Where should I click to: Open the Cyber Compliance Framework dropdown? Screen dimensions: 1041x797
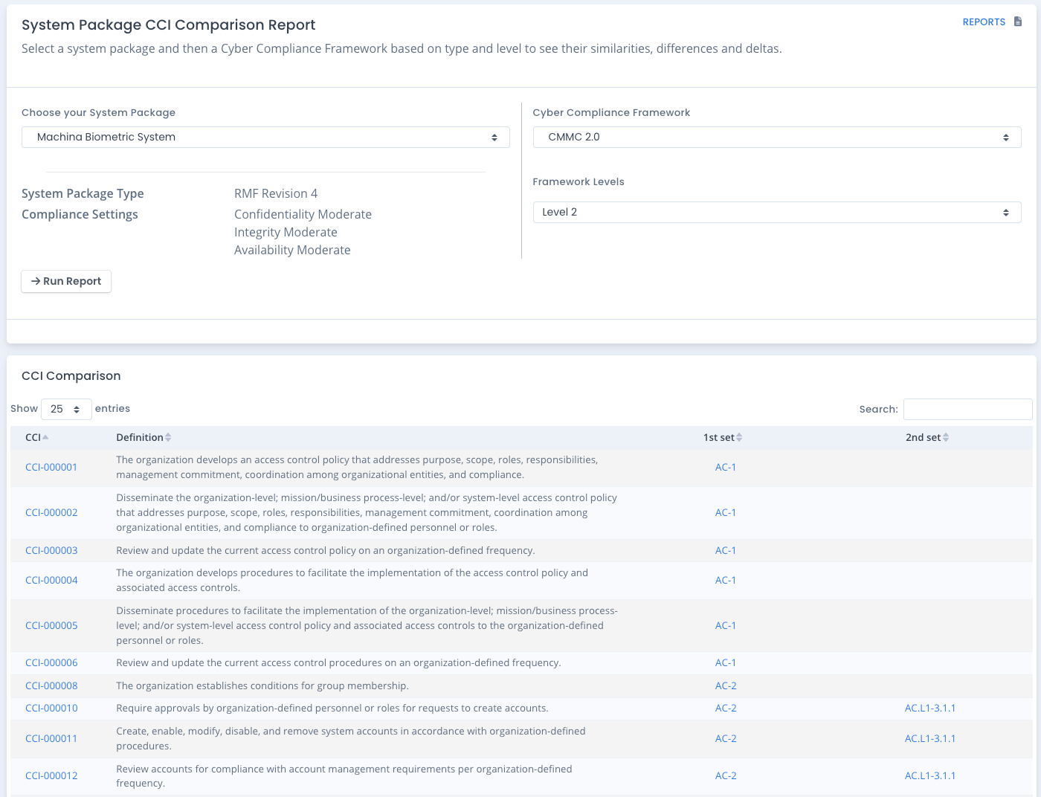[x=777, y=137]
